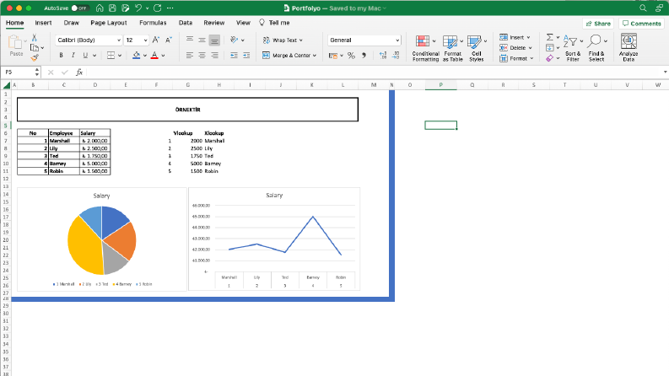This screenshot has width=669, height=376.
Task: Expand the Wrap Text dropdown arrow
Action: pyautogui.click(x=301, y=40)
